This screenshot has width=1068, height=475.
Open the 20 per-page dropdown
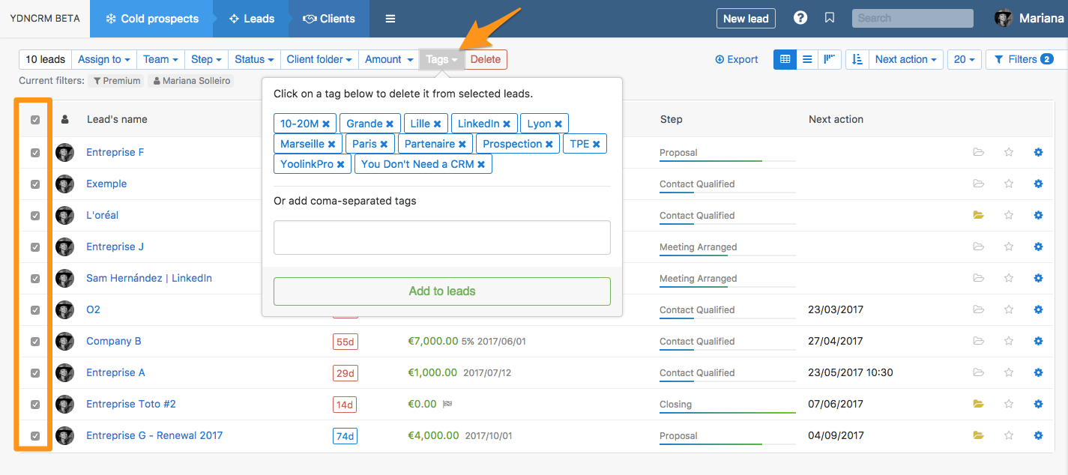tap(963, 58)
